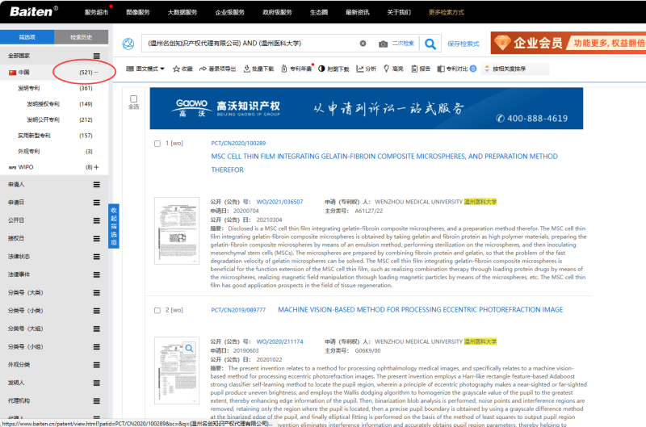
Task: Open 关于我们 in top navigation
Action: point(399,12)
